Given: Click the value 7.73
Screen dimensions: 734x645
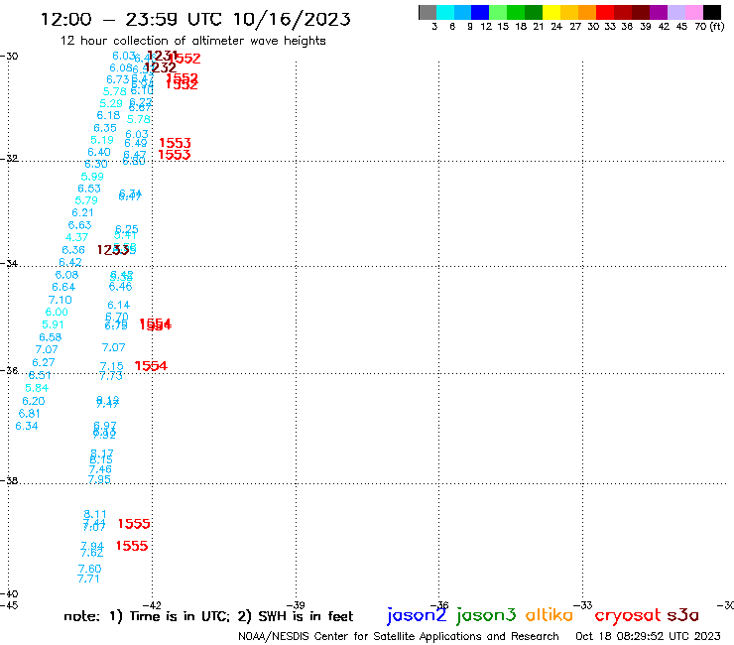Looking at the screenshot, I should pos(111,376).
